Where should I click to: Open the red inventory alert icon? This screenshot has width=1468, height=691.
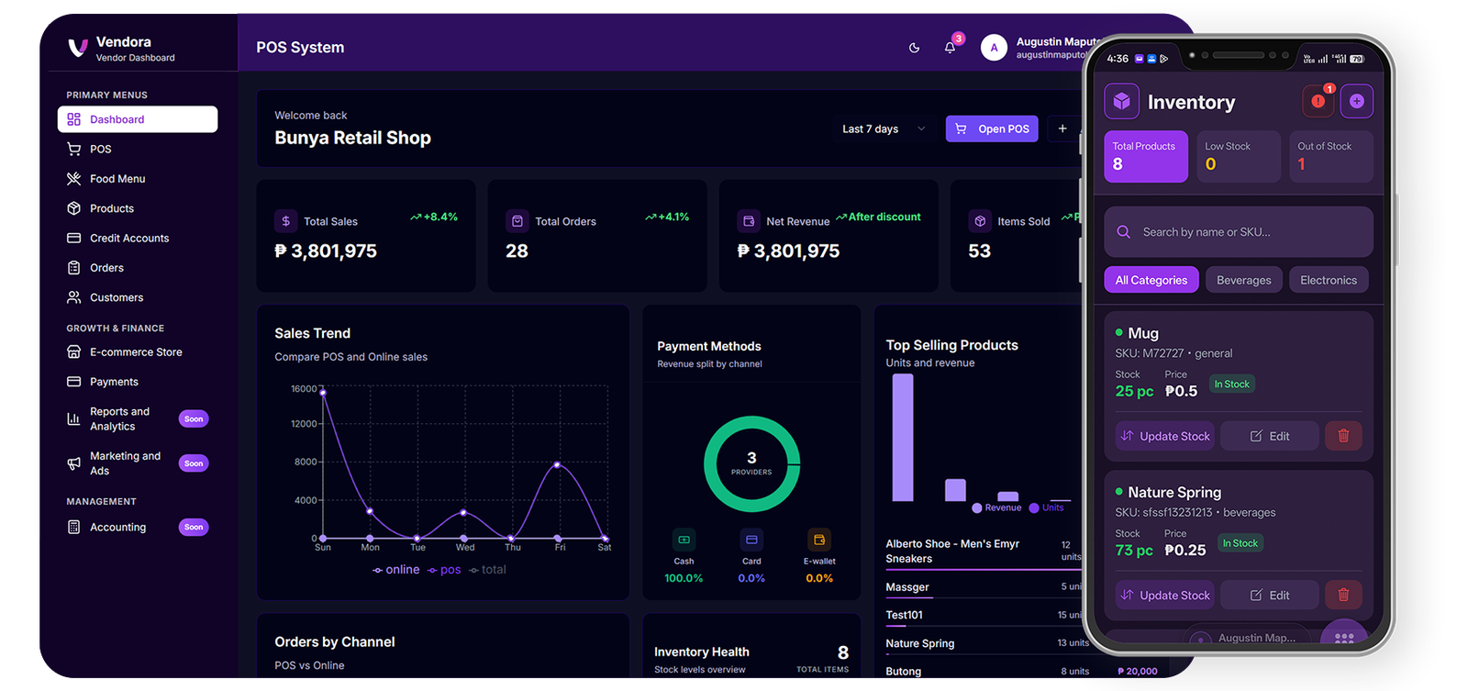coord(1318,101)
